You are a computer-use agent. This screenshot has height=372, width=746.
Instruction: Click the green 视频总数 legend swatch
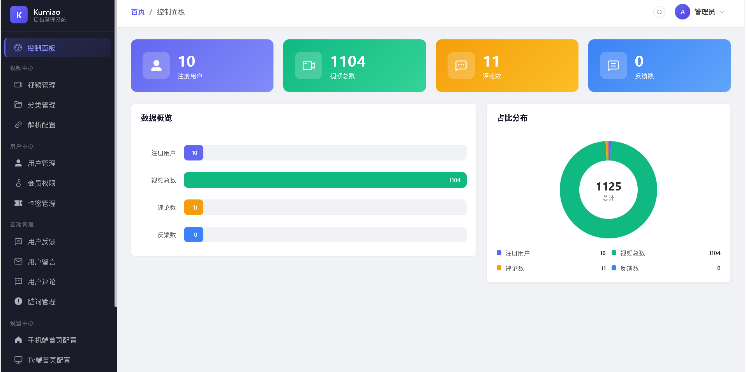tap(614, 253)
